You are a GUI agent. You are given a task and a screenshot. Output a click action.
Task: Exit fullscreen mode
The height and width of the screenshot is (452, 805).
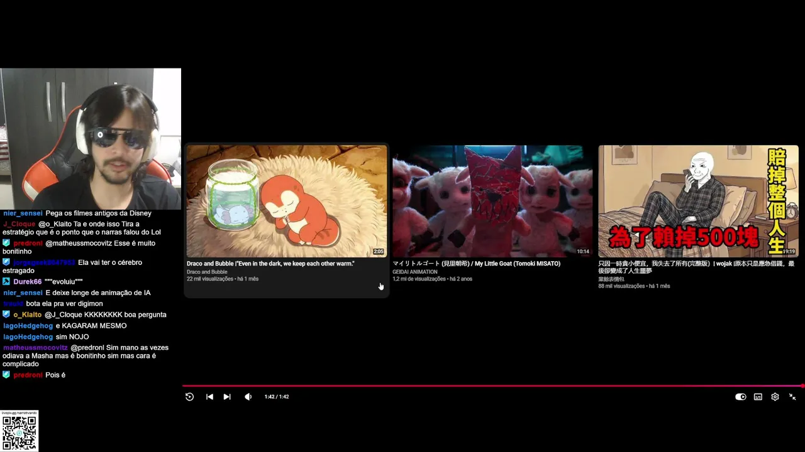click(792, 397)
